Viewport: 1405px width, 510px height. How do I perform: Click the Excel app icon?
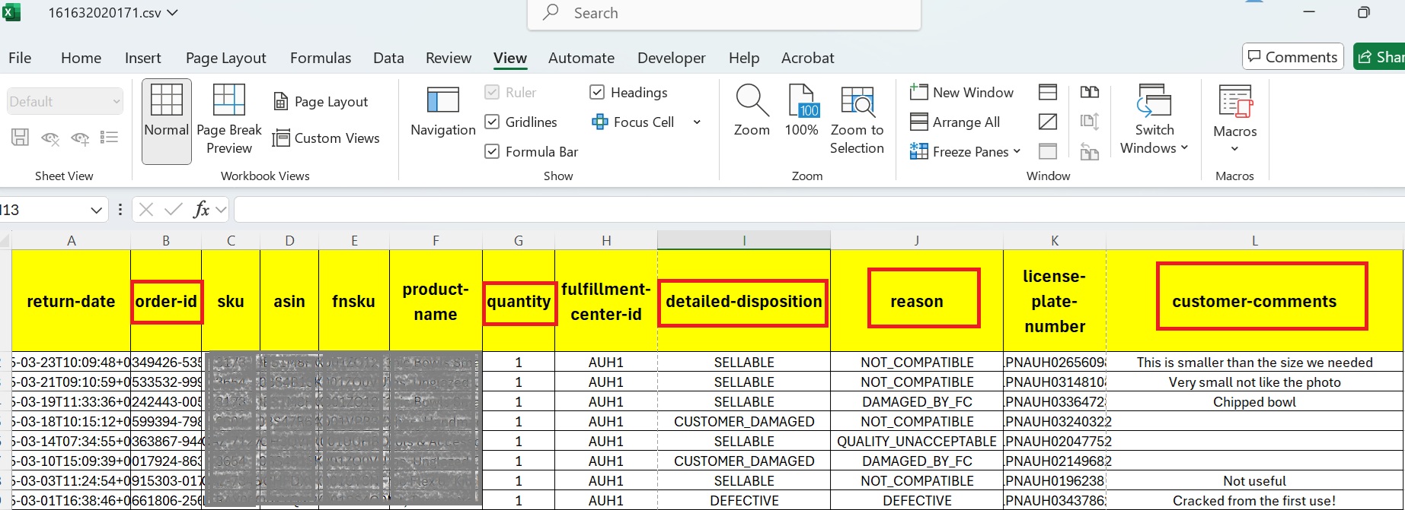click(11, 13)
